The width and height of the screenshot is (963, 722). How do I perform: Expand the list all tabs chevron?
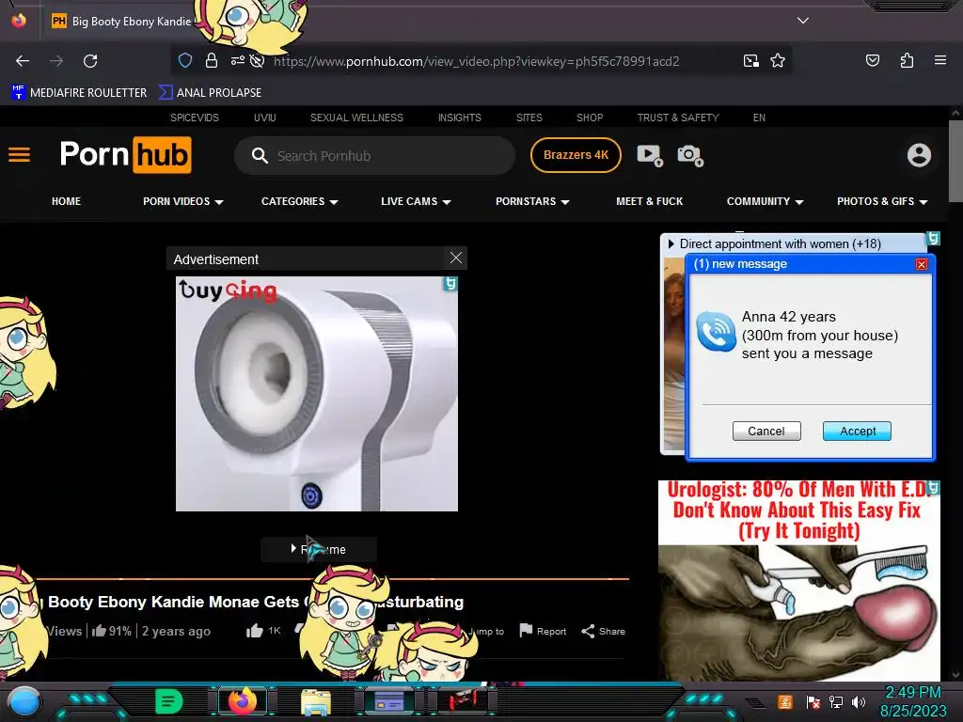803,21
